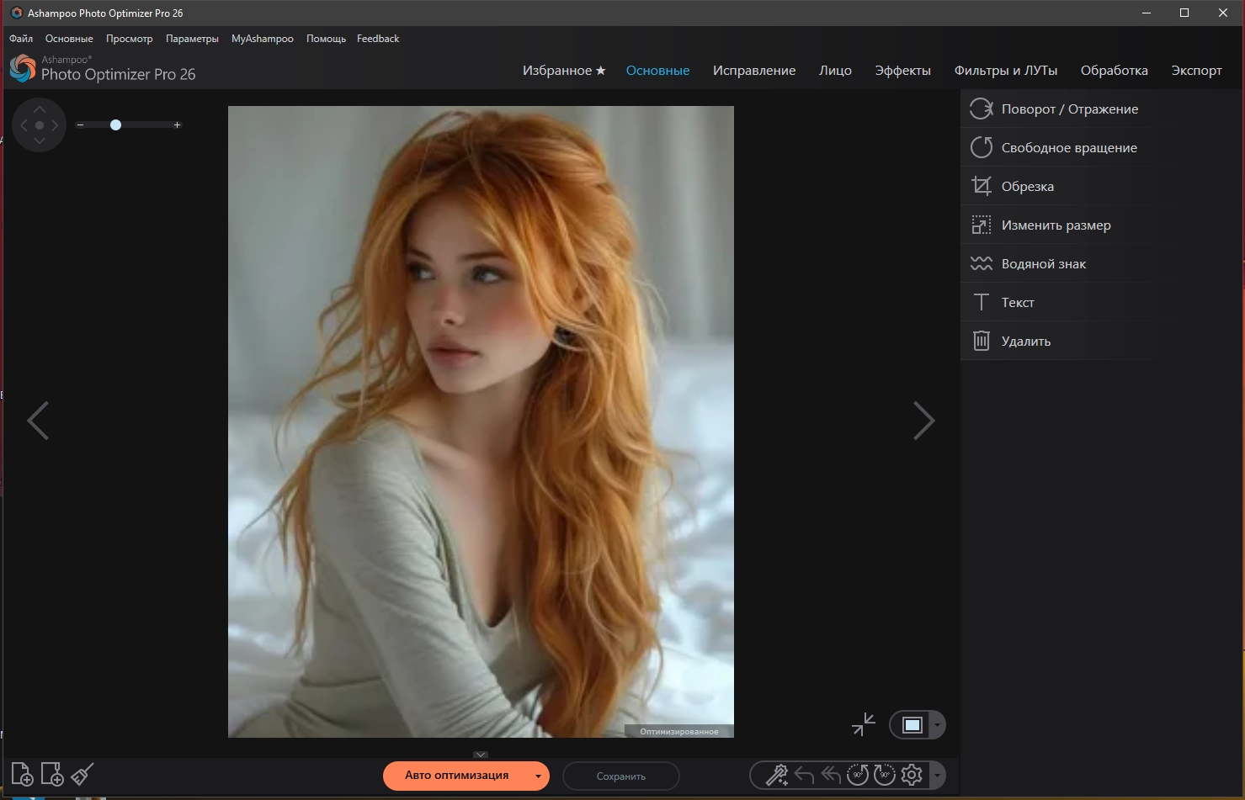
Task: Toggle the image view mode button
Action: tap(912, 725)
